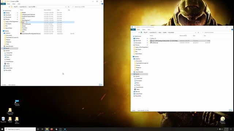Click the microphone icon in the system tray
This screenshot has height=131, width=234.
(220, 129)
